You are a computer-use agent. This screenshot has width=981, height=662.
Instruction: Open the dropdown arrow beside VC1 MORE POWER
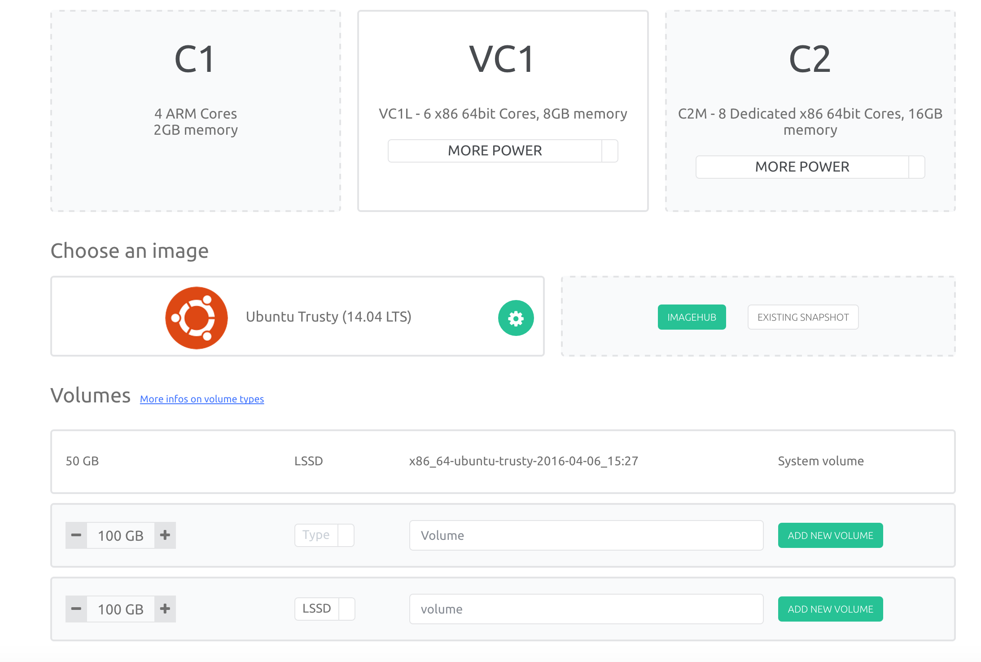[610, 150]
